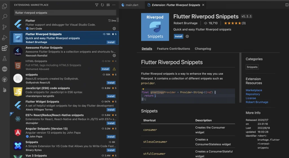Select the HTML Snippets row

(64, 65)
